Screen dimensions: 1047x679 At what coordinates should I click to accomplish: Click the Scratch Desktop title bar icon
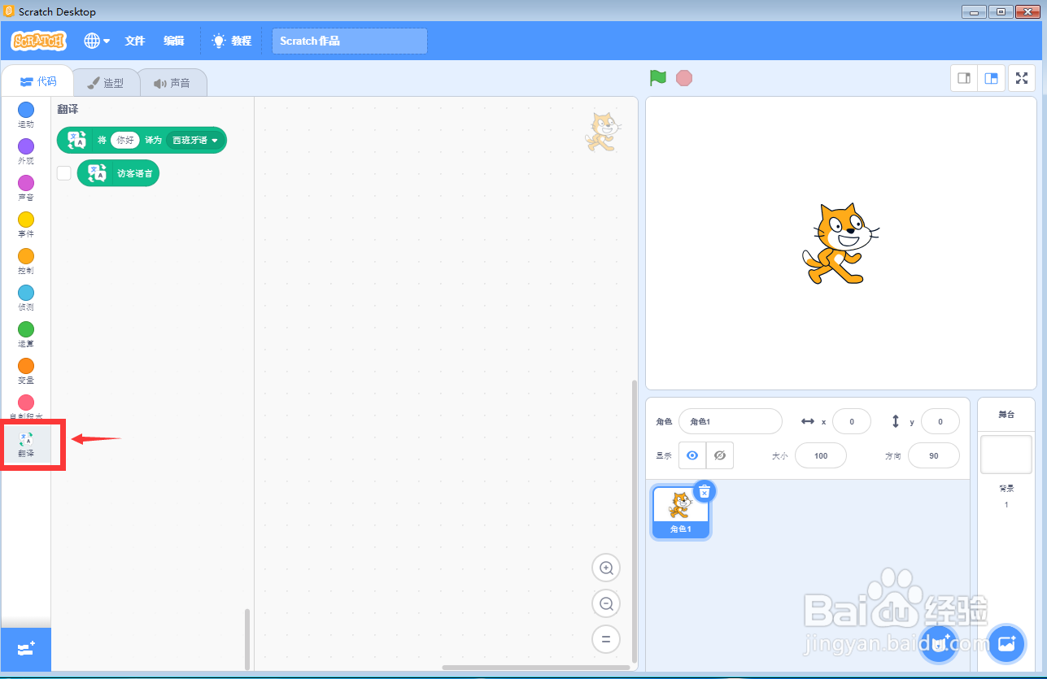tap(10, 11)
